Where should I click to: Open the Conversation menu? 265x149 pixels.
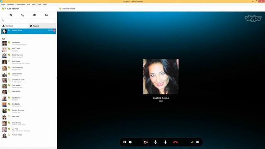[x=20, y=5]
